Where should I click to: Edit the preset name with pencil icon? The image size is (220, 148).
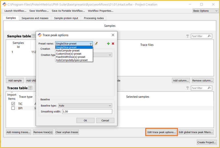(96, 44)
